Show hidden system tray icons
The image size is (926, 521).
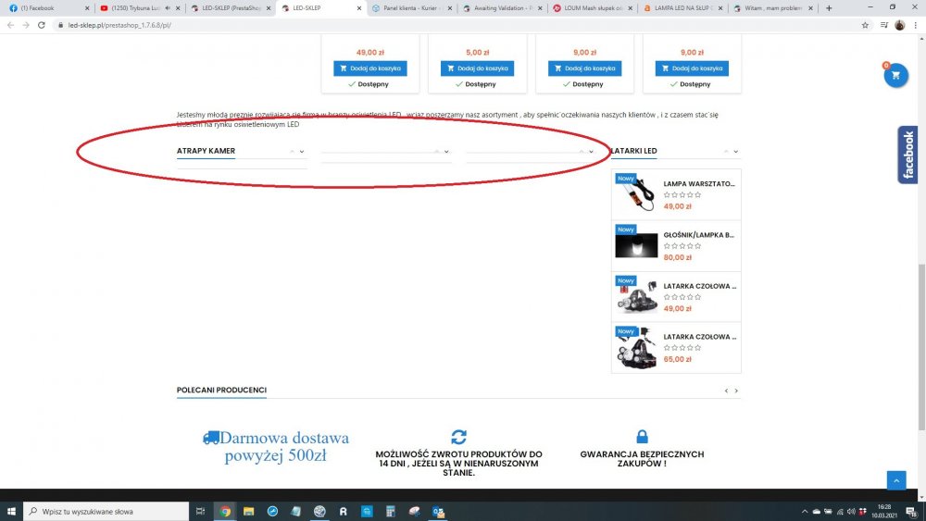click(805, 512)
